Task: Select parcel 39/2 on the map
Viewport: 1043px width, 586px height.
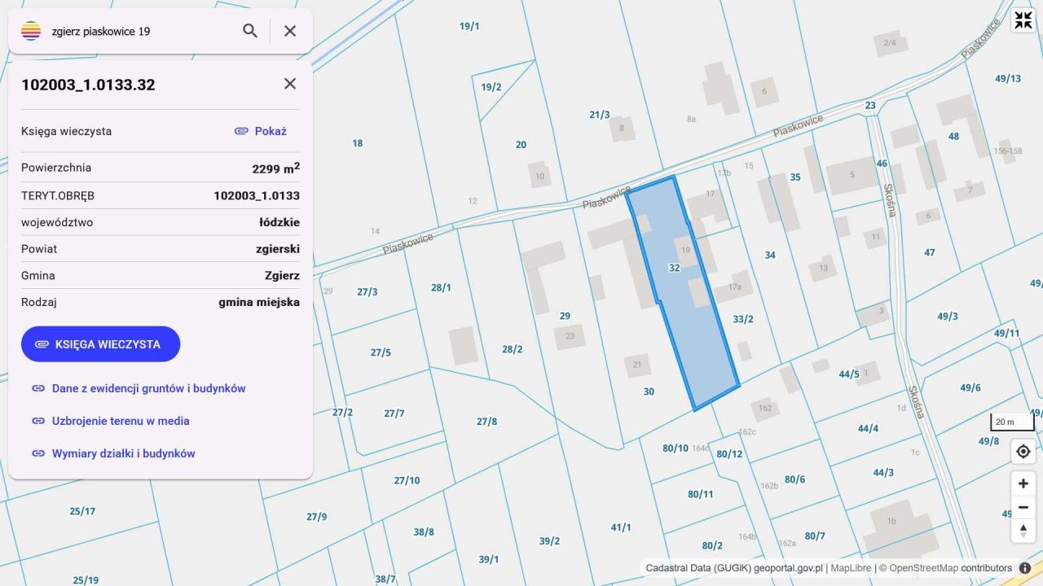Action: point(549,541)
